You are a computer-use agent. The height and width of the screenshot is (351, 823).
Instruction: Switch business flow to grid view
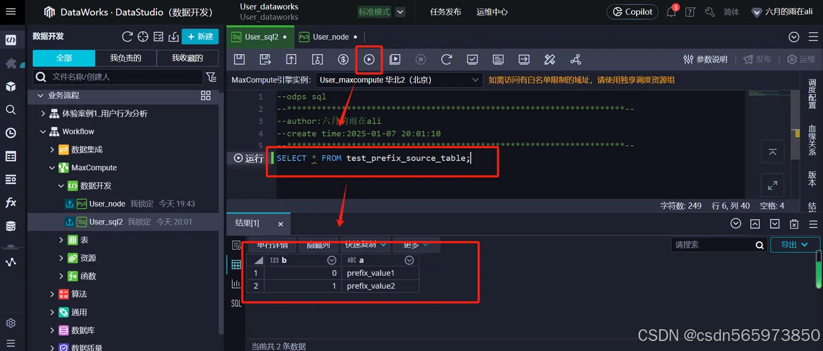coord(206,95)
